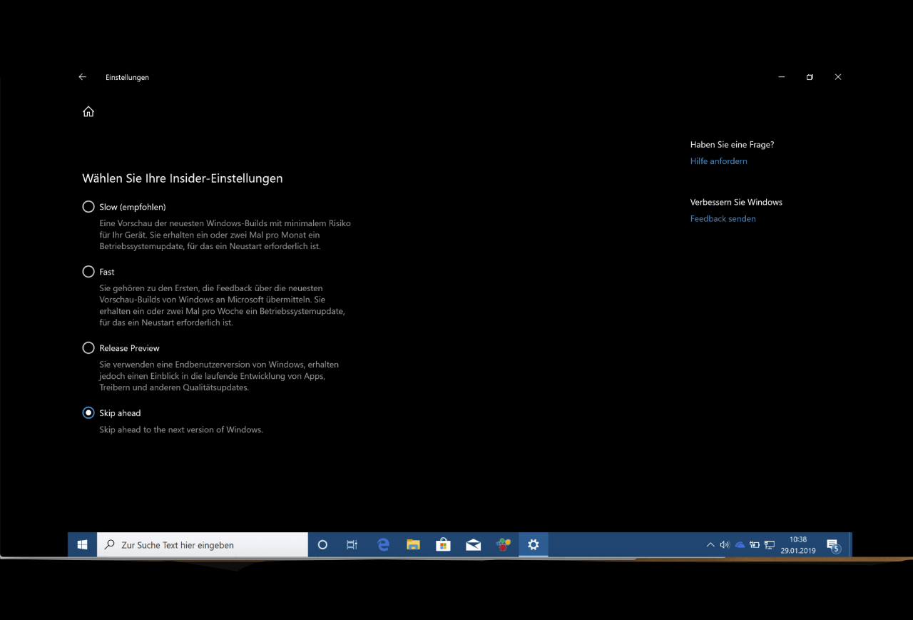The image size is (913, 620).
Task: Open Cortana from the taskbar circle icon
Action: coord(322,544)
